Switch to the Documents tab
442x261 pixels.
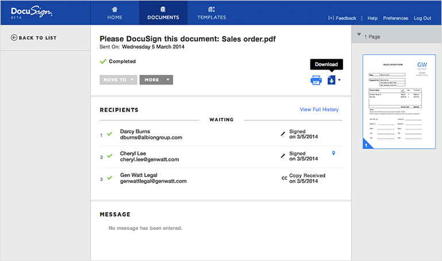pyautogui.click(x=163, y=13)
